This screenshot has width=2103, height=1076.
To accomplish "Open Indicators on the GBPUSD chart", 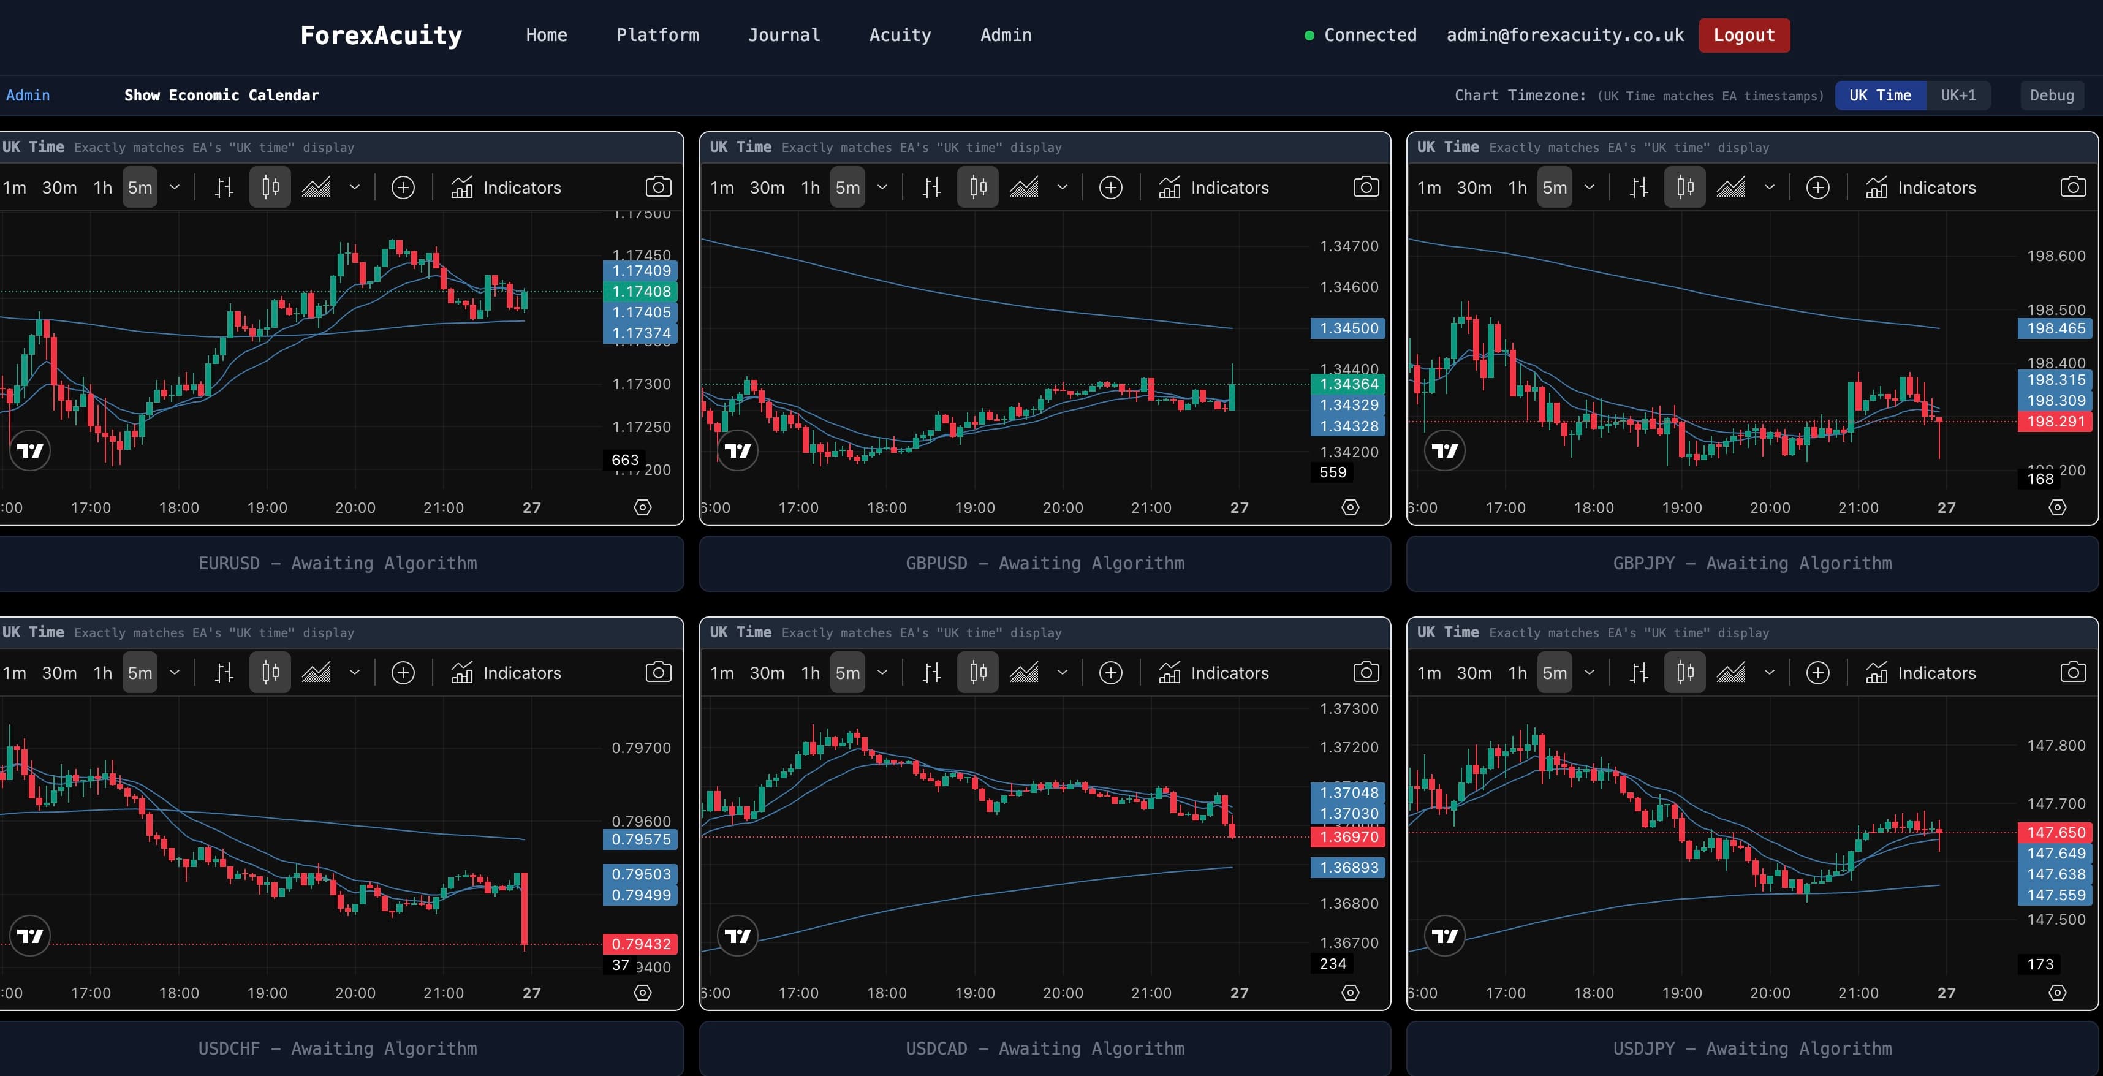I will tap(1214, 188).
